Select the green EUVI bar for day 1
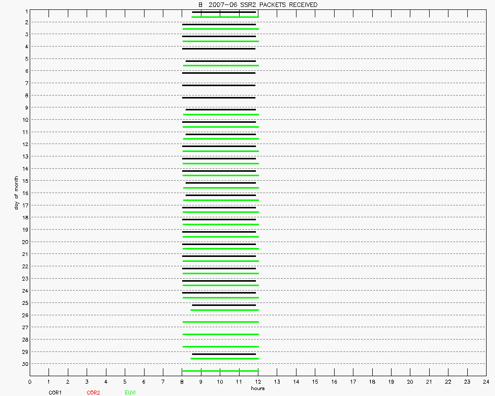 [x=225, y=17]
